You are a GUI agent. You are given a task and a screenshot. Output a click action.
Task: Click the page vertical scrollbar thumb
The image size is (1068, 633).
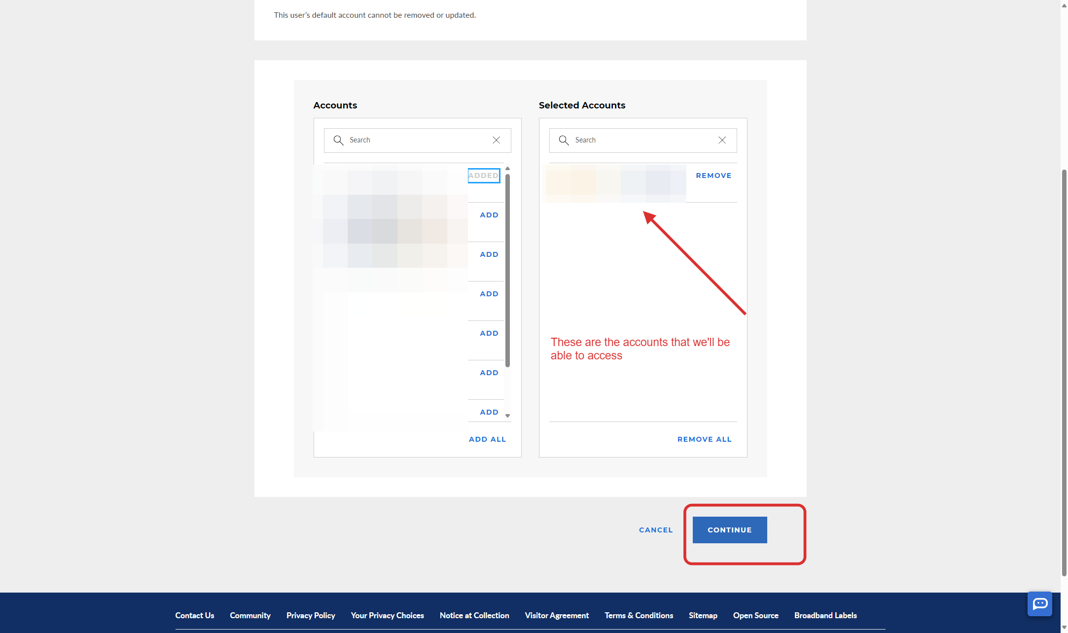(1064, 373)
